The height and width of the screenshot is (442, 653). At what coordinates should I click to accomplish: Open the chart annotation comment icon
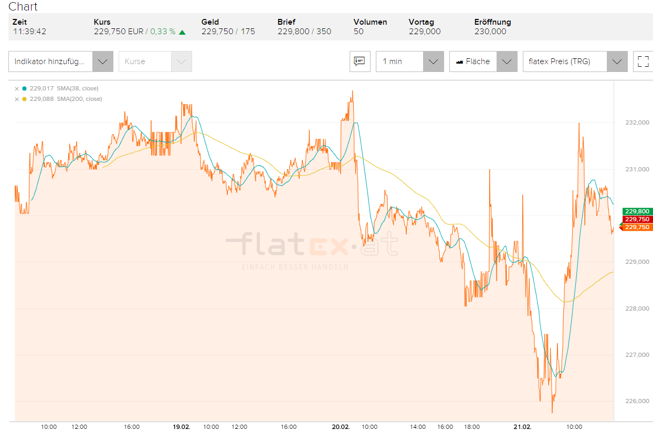[360, 61]
